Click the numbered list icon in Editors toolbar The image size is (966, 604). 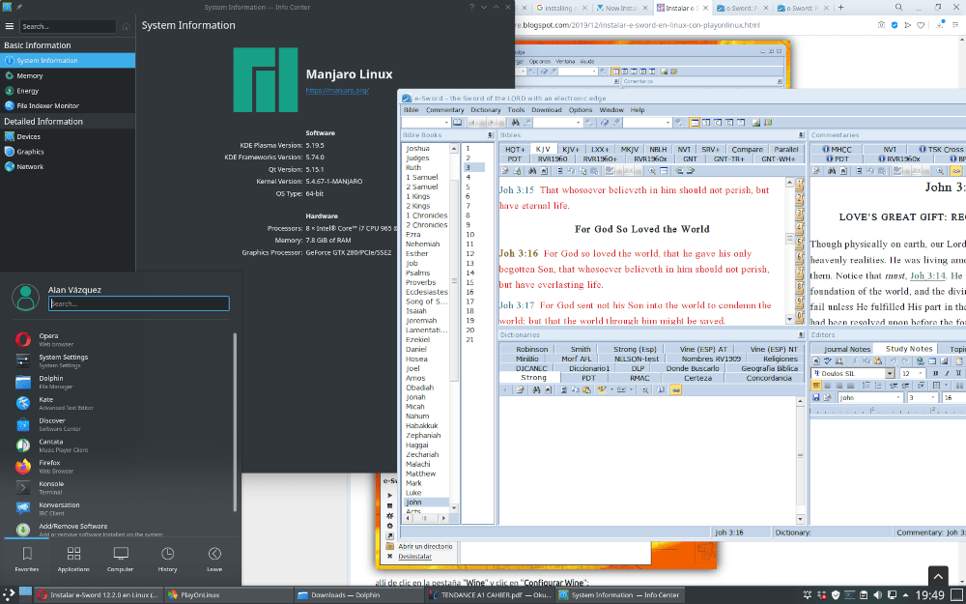point(867,386)
